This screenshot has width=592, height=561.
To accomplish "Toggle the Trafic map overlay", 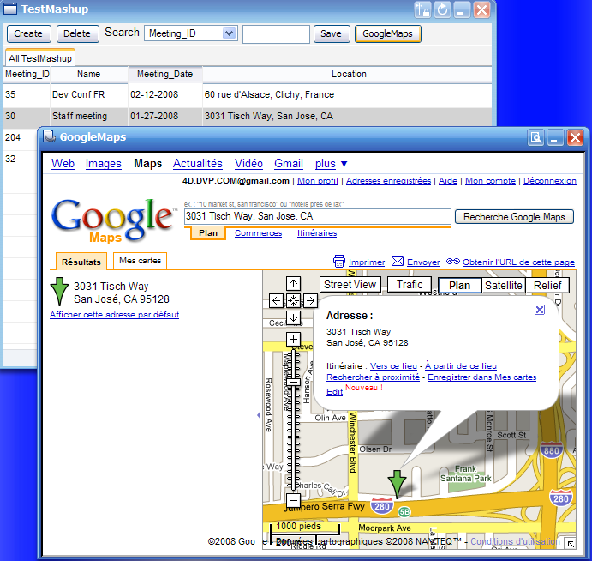I will pyautogui.click(x=410, y=285).
